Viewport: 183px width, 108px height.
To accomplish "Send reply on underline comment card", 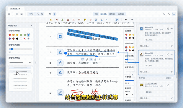I will 171,72.
